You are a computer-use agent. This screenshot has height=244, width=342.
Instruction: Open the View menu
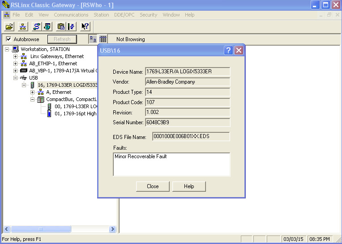[x=43, y=15]
